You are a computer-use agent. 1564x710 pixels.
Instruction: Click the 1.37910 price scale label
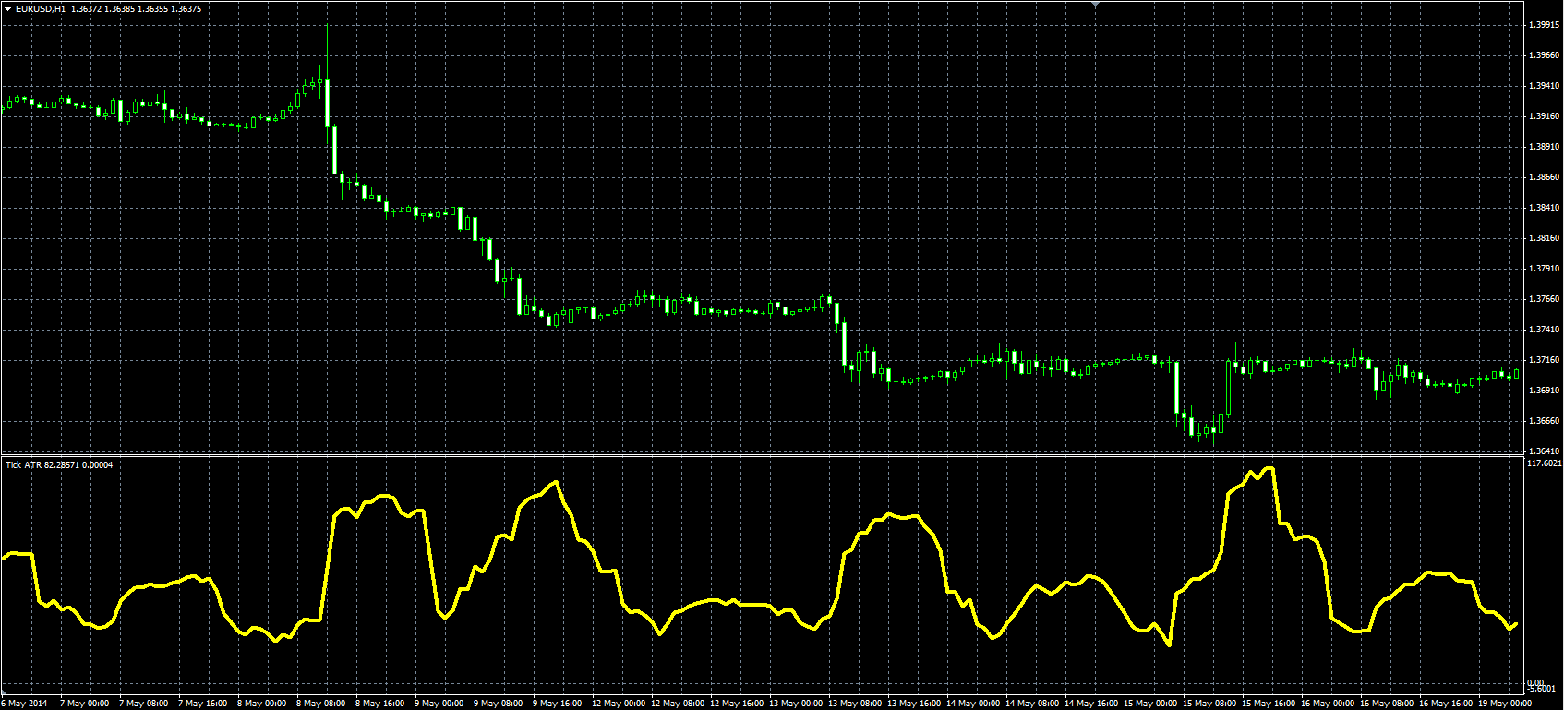click(x=1544, y=269)
